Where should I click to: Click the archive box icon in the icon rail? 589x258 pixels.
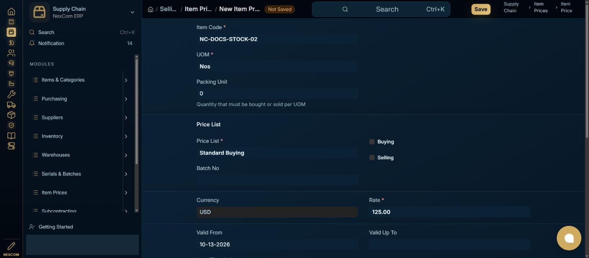point(11,22)
